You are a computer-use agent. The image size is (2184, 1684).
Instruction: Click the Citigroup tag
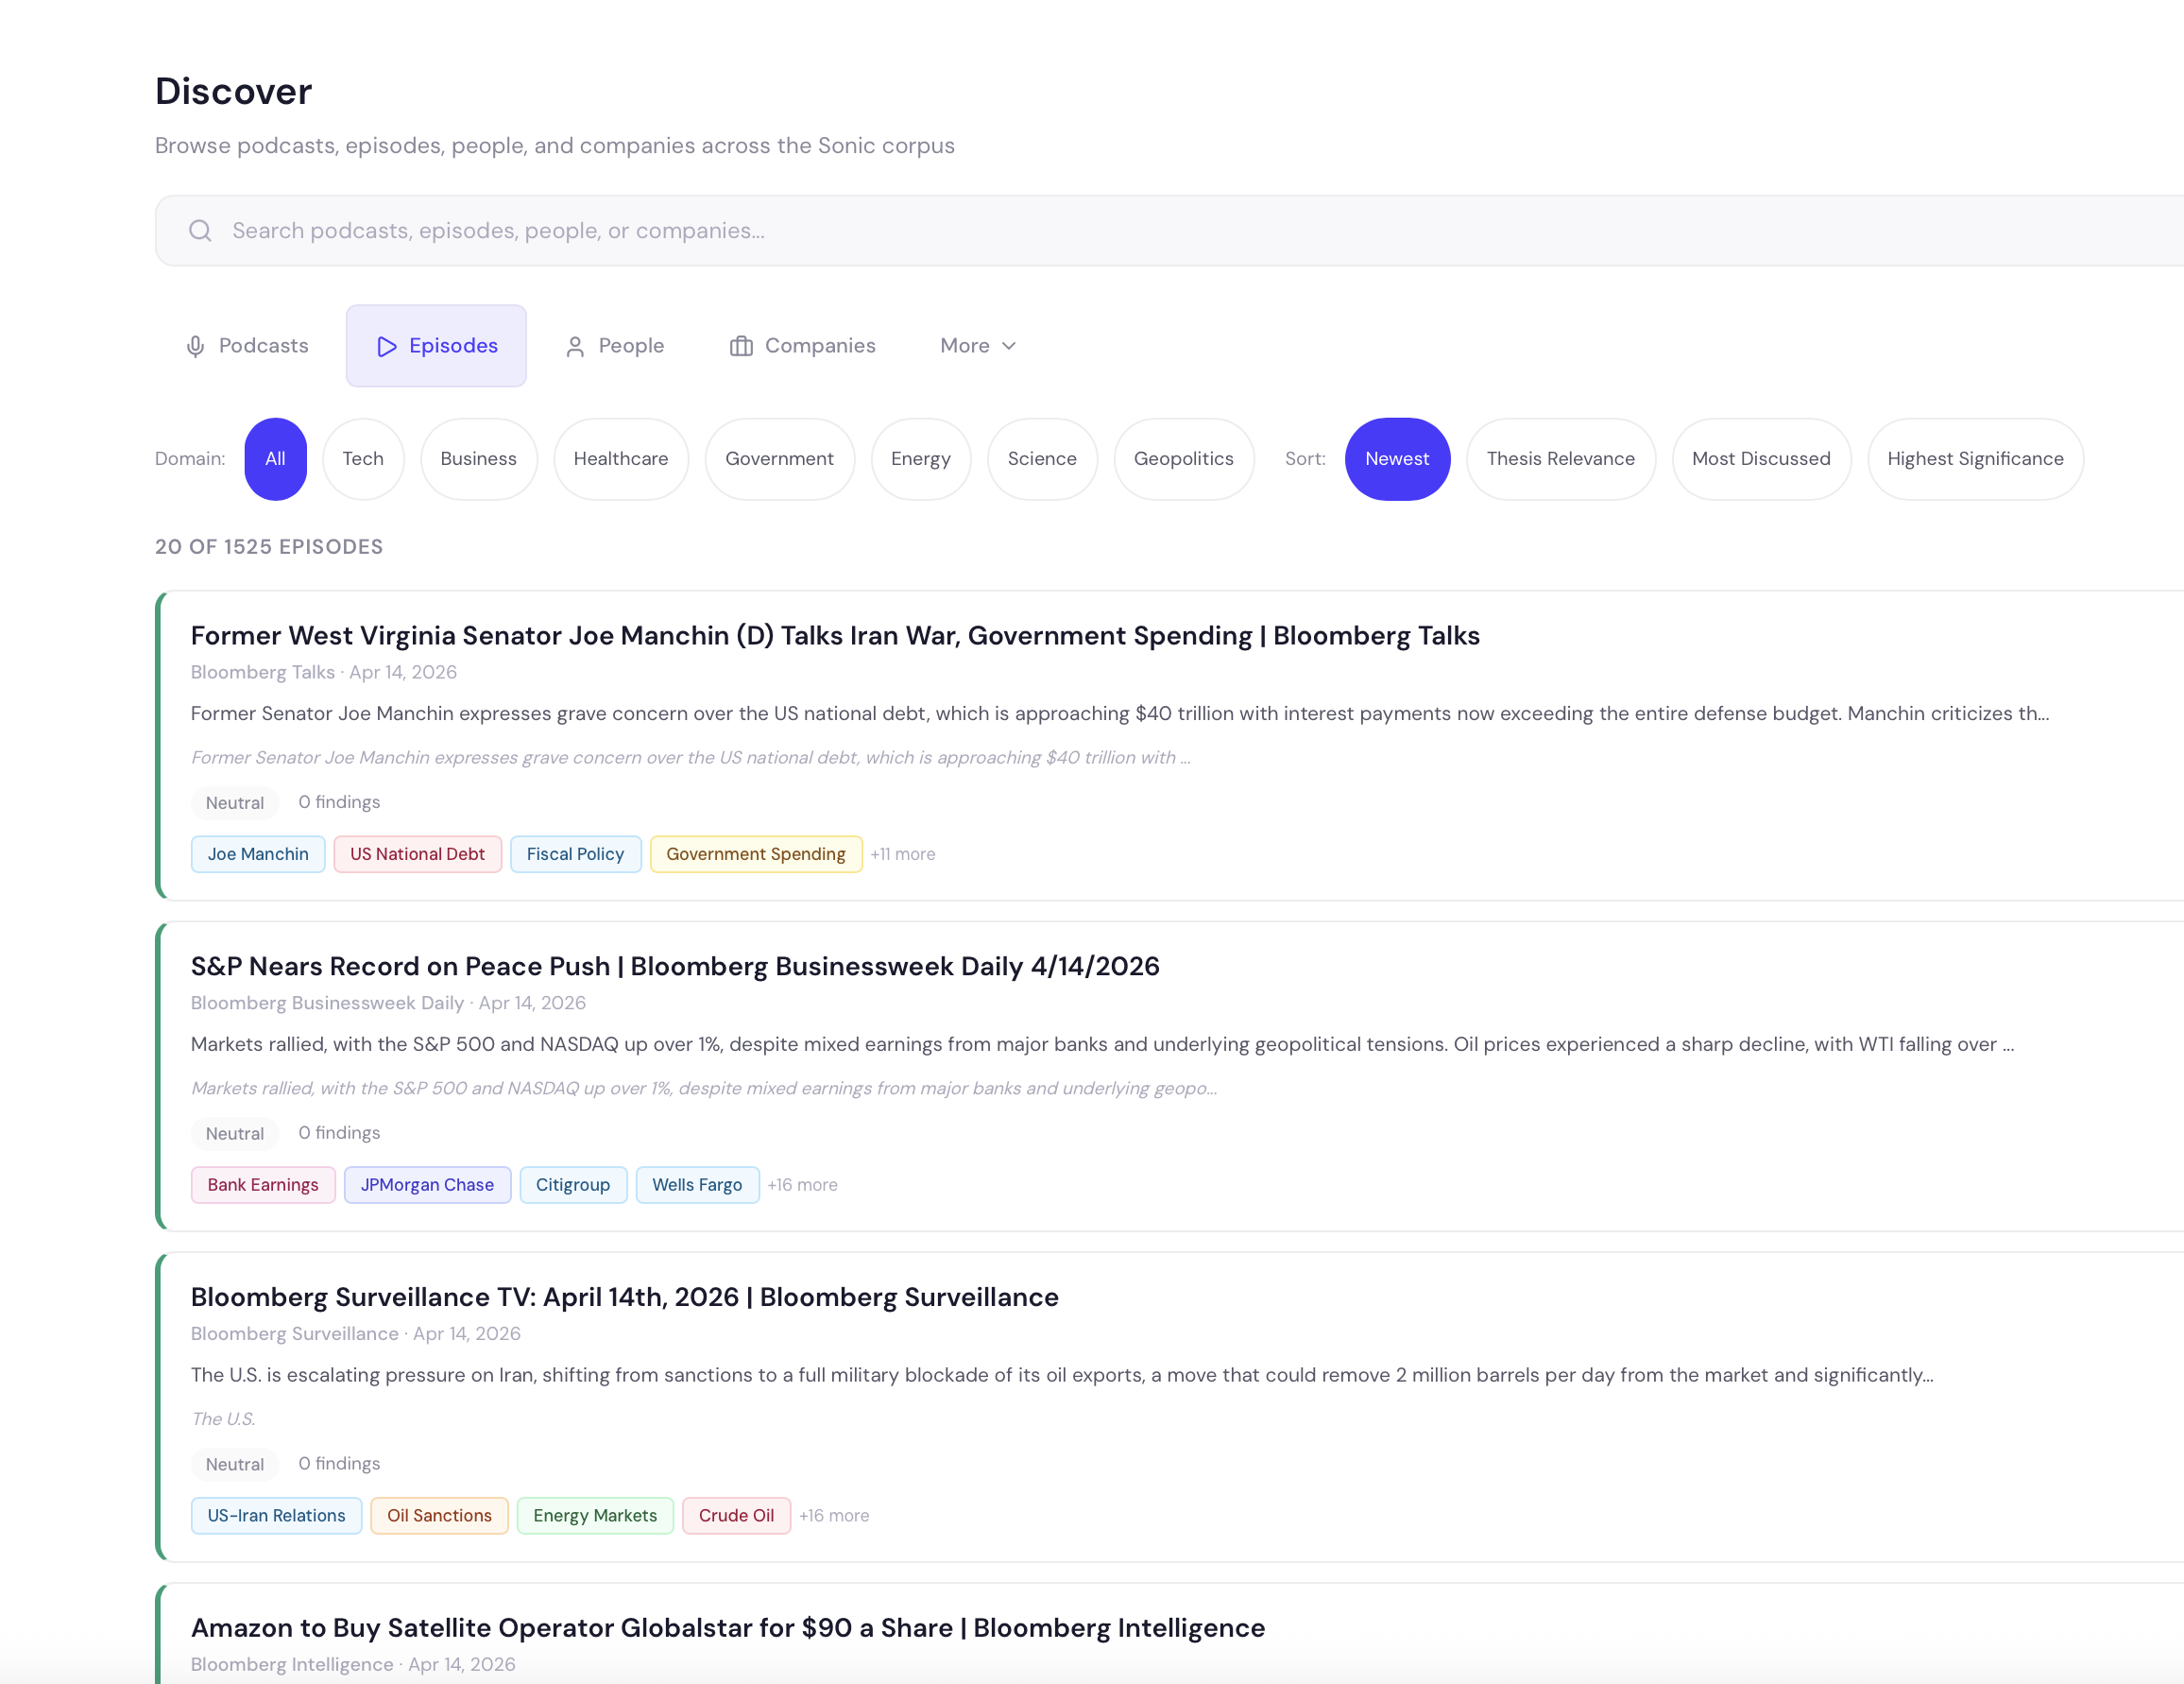(573, 1186)
